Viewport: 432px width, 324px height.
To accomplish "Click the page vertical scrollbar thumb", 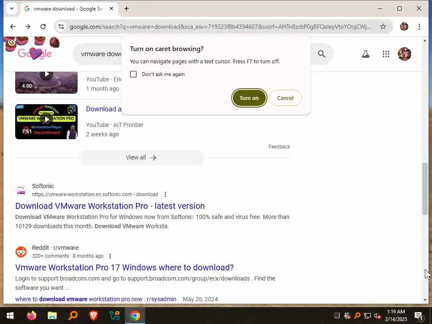I will [x=425, y=189].
